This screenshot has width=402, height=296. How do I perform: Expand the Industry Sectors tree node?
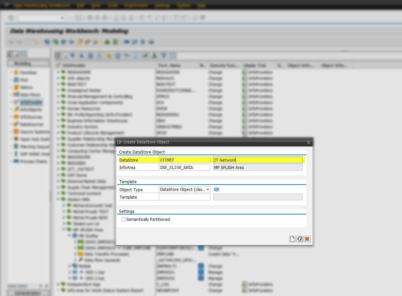click(x=58, y=127)
